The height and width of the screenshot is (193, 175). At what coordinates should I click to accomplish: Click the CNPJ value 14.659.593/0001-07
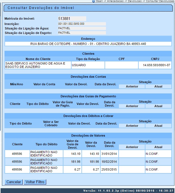coord(155,65)
